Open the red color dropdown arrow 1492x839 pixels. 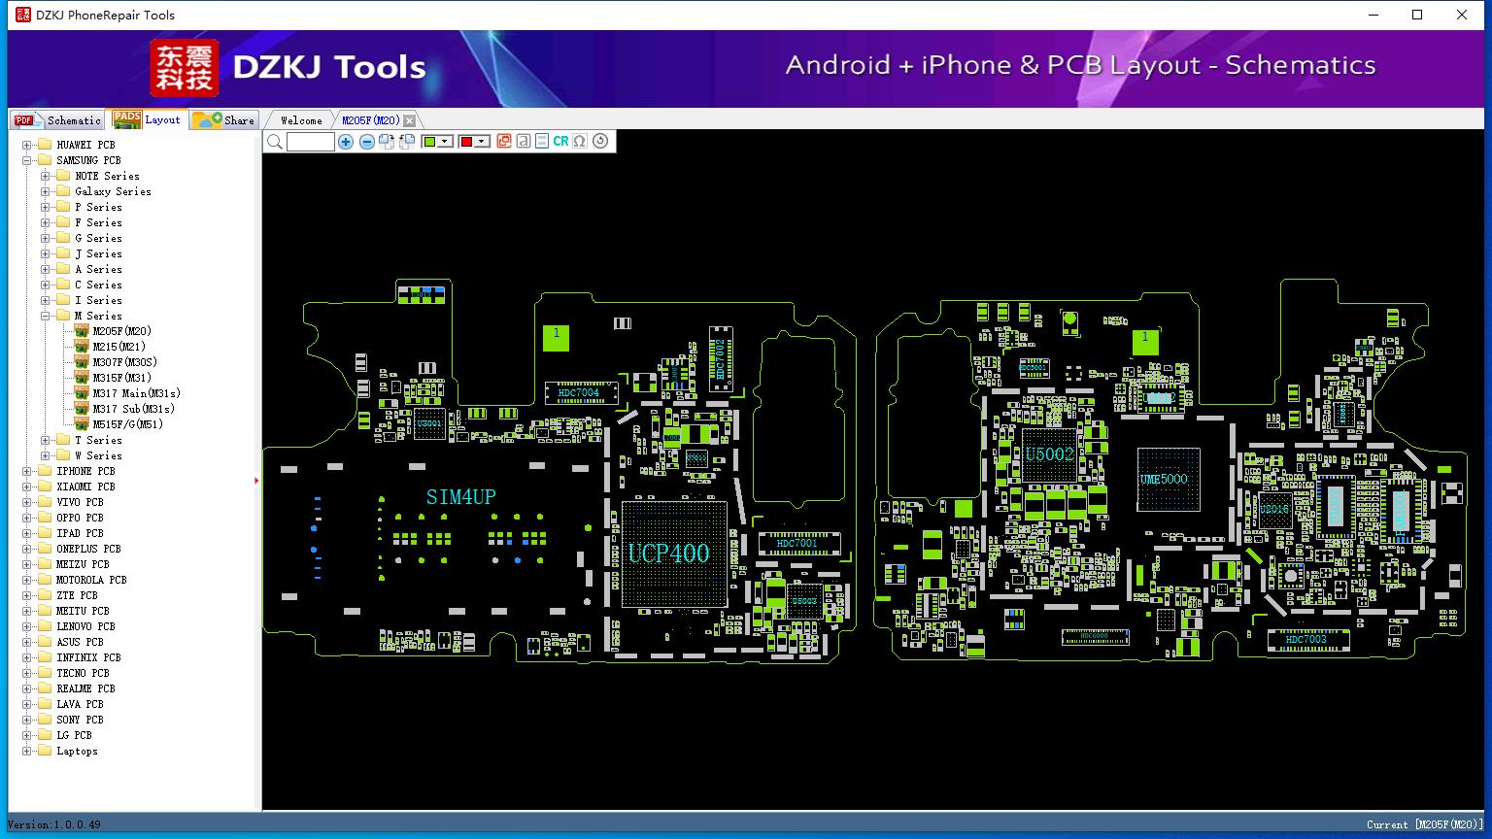[x=482, y=142]
